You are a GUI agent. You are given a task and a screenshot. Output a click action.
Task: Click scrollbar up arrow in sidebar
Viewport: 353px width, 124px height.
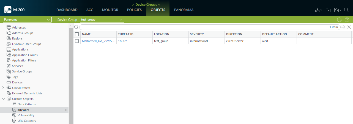[71, 26]
